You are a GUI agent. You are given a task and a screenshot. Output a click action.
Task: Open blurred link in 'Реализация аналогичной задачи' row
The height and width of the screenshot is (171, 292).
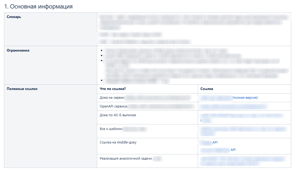point(243,161)
